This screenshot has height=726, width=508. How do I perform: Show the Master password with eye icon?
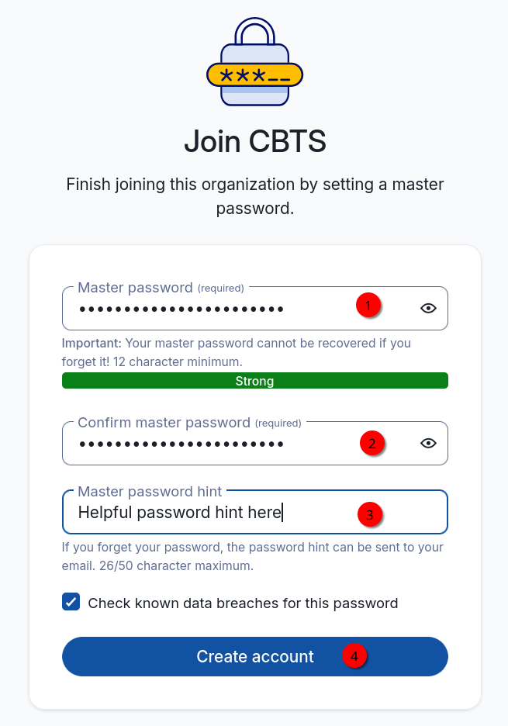(x=428, y=309)
